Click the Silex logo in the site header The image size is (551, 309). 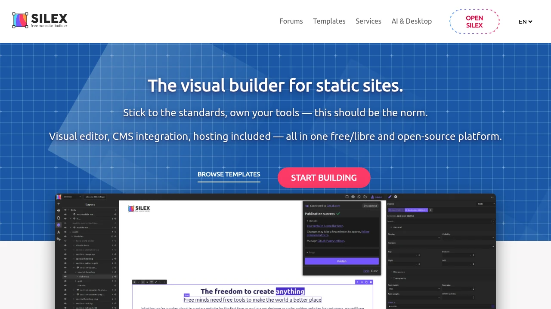(x=40, y=20)
